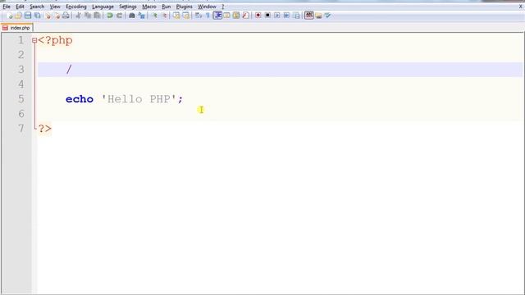Open the Language menu

pyautogui.click(x=103, y=7)
